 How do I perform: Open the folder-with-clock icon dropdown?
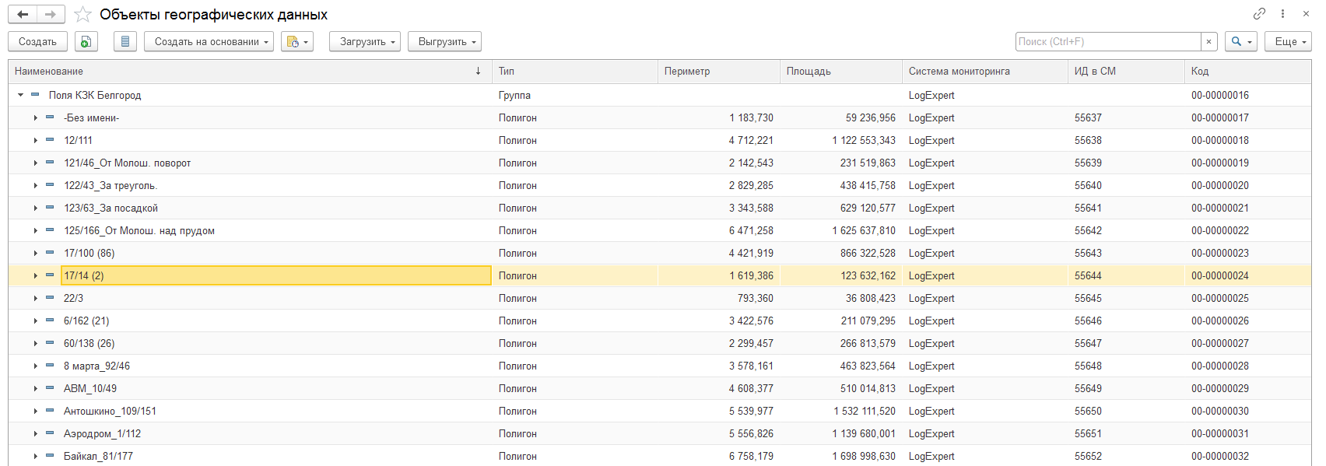pos(297,42)
